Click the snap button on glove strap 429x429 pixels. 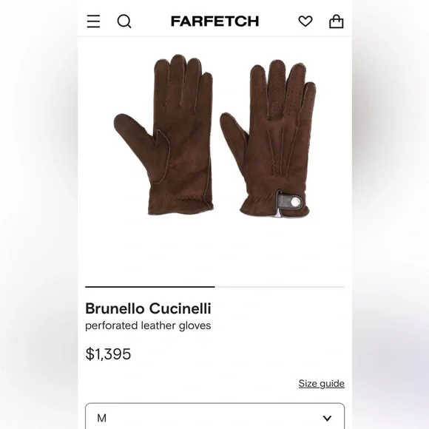click(295, 202)
